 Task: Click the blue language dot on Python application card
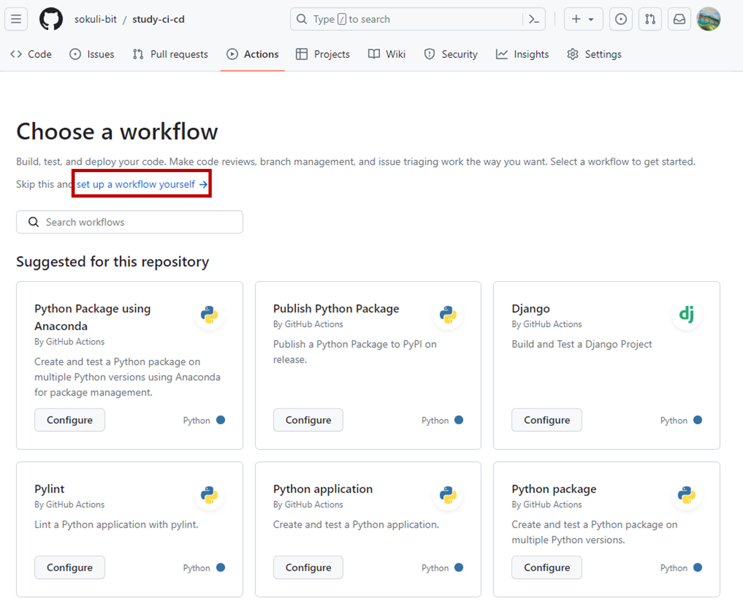(x=459, y=567)
